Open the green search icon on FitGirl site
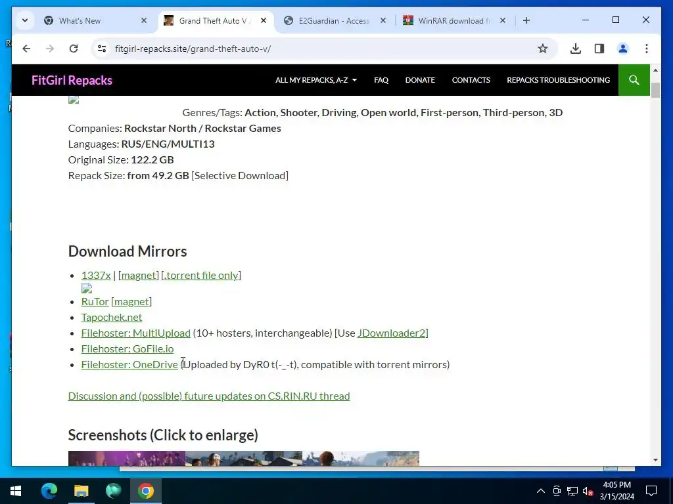673x504 pixels. [x=634, y=80]
